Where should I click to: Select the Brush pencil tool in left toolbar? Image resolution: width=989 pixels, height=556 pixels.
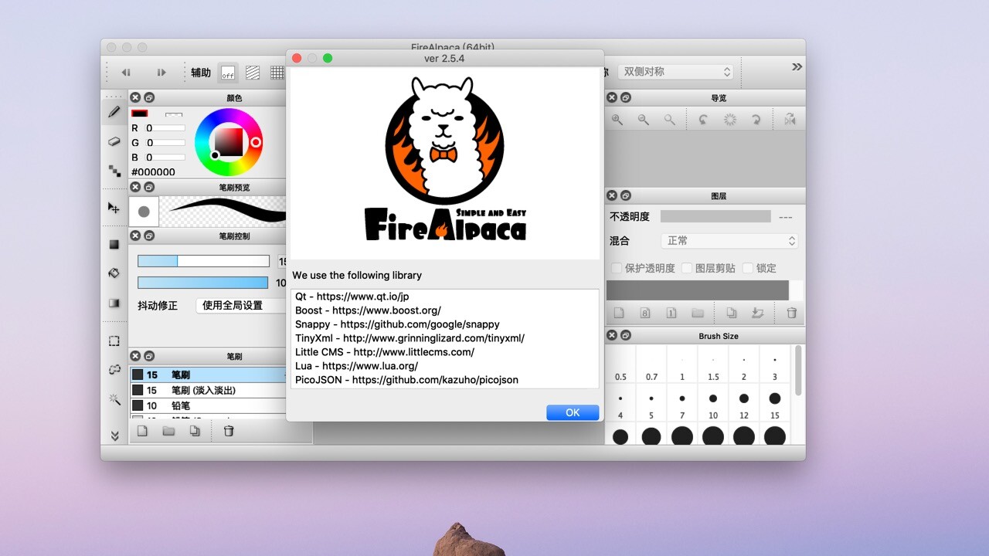pos(114,111)
